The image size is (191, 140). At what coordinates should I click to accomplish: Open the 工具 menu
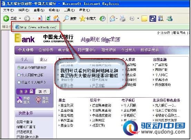click(69, 10)
